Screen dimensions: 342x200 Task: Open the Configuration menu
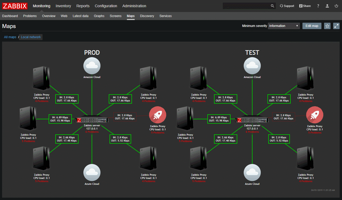106,6
